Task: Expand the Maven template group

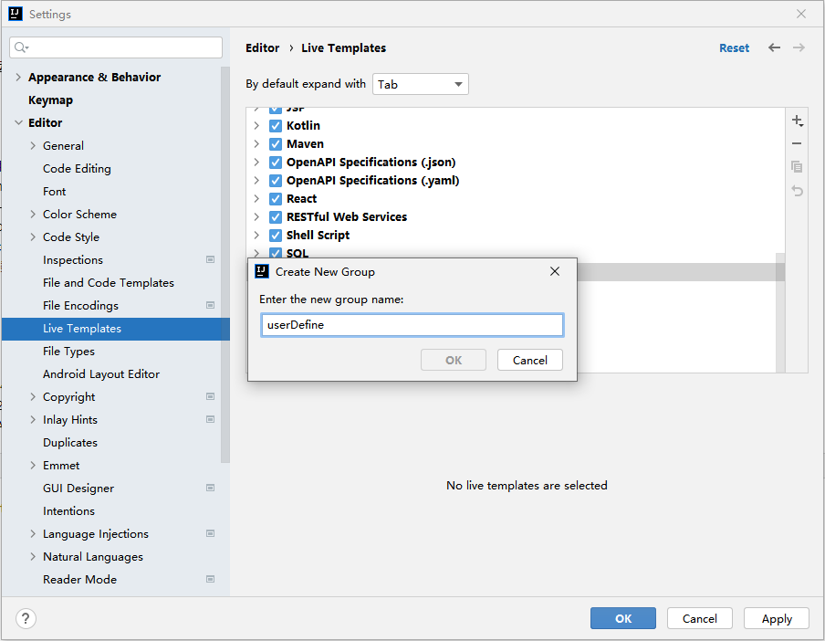Action: (256, 143)
